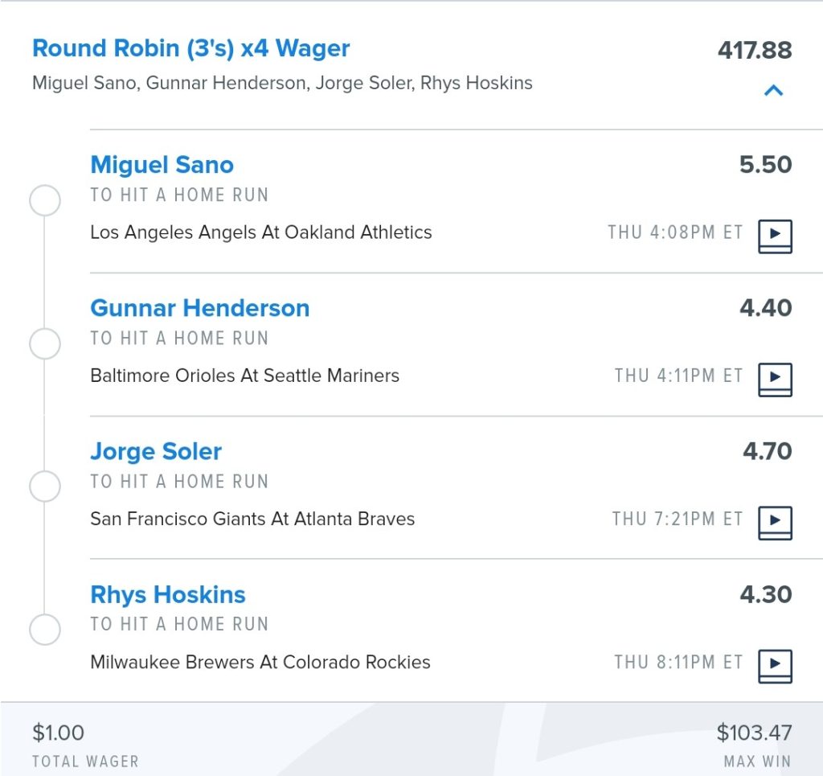Open the Round Robin (3's) x4 Wager title
The height and width of the screenshot is (776, 823).
pyautogui.click(x=191, y=48)
